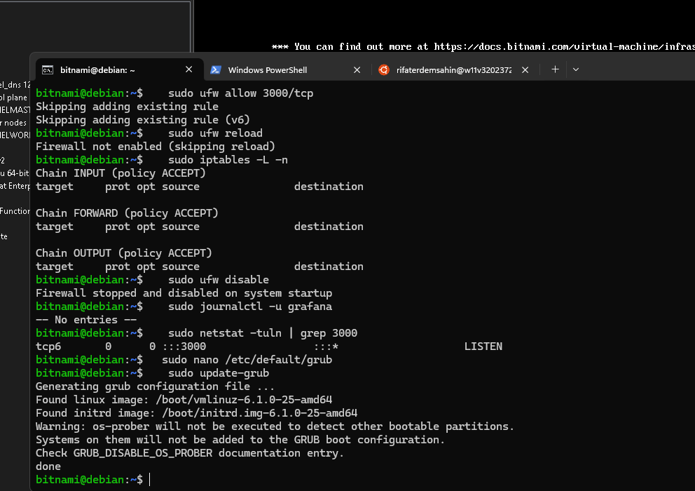Click the 'sudo nano /etc/default/grub' command

point(247,360)
